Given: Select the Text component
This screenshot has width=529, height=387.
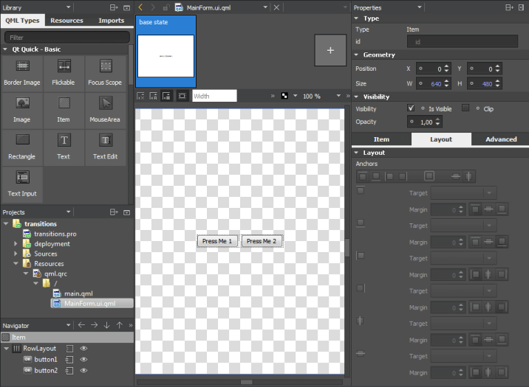Looking at the screenshot, I should pyautogui.click(x=64, y=147).
